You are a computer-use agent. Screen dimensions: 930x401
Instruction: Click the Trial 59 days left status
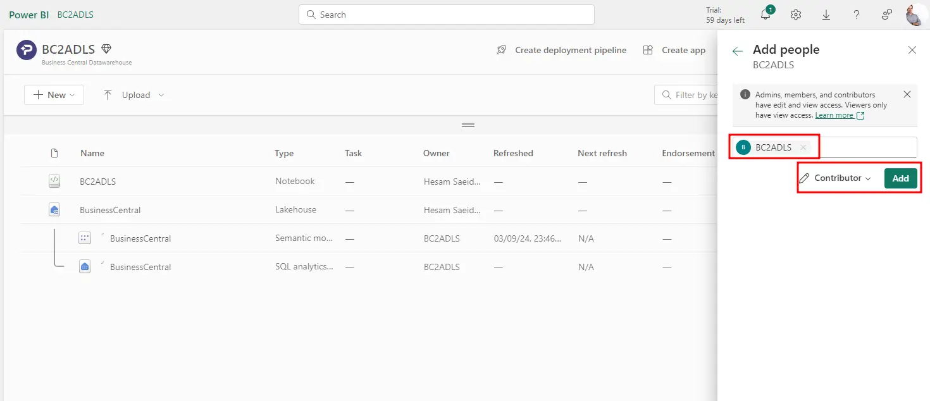click(x=725, y=15)
